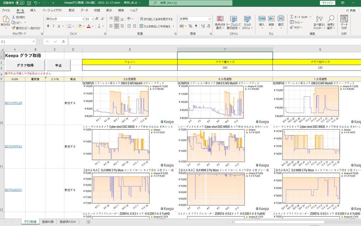Toggle the AutoSave switch
Image resolution: width=361 pixels, height=226 pixels.
20,3
